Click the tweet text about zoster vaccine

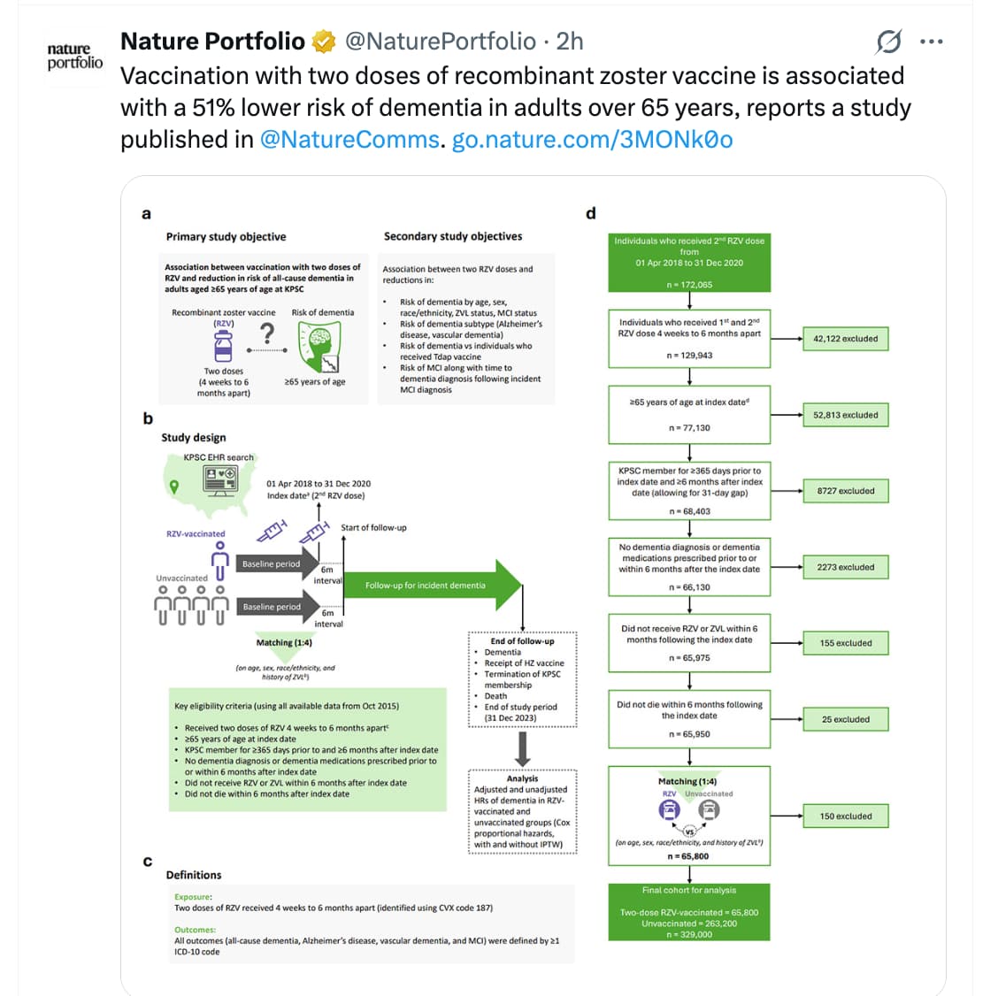coord(513,107)
